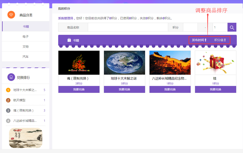
Task: Open the earth 地球十大未解之谜 thumbnail
Action: pos(124,63)
